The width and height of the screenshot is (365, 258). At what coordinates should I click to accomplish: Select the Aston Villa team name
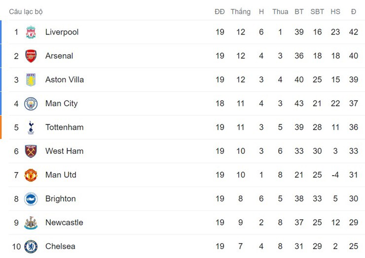pos(65,79)
